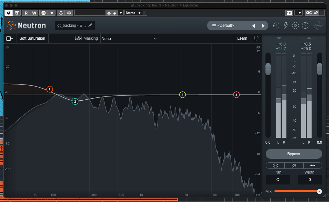Click the Neutron logo
The height and width of the screenshot is (202, 329).
(x=26, y=25)
